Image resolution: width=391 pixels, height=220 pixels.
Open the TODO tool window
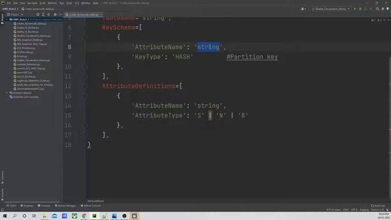tap(11, 206)
